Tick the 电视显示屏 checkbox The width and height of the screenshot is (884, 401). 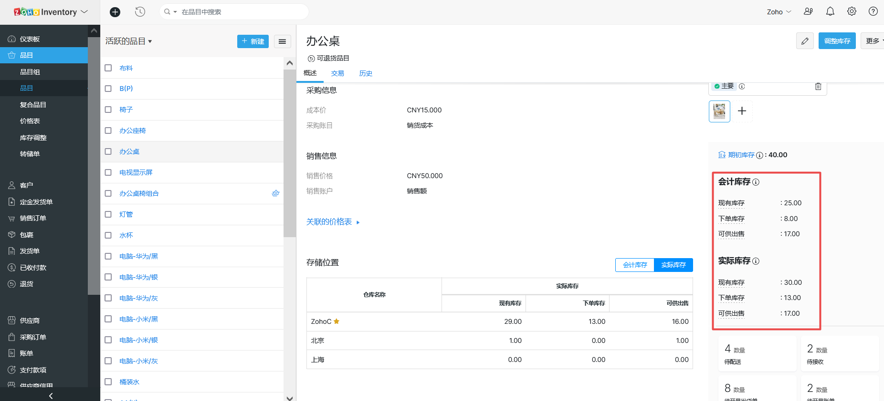[x=108, y=172]
